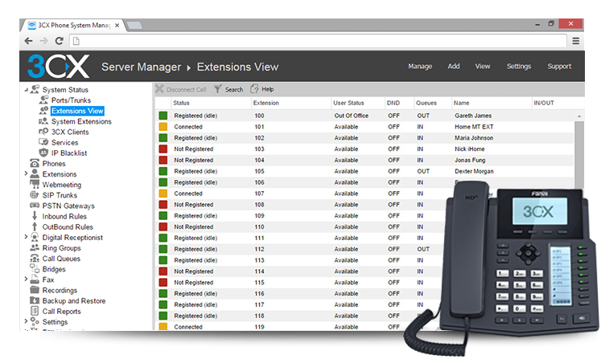
Task: Click the Phones telephone icon
Action: [x=35, y=163]
